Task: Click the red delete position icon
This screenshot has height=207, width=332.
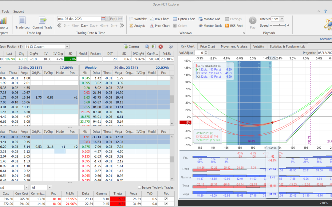Action: tap(160, 47)
